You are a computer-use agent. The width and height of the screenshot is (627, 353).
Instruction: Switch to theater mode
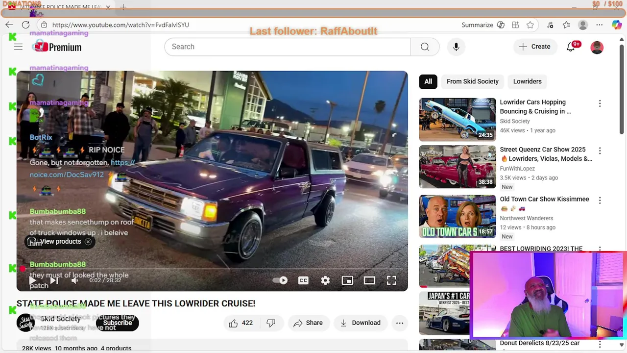(x=369, y=280)
